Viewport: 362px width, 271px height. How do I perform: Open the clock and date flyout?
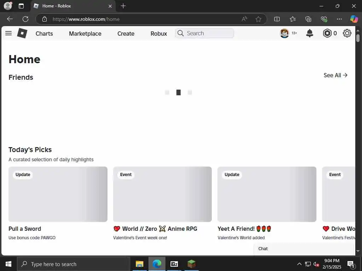click(332, 264)
